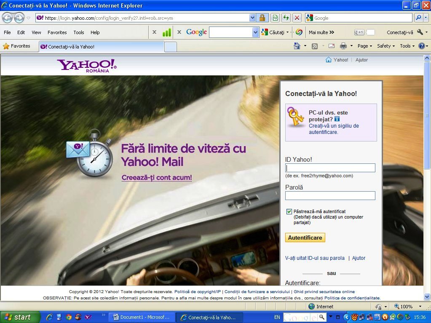Expand the Căutați button dropdown arrow
This screenshot has height=323, width=431.
tap(287, 32)
